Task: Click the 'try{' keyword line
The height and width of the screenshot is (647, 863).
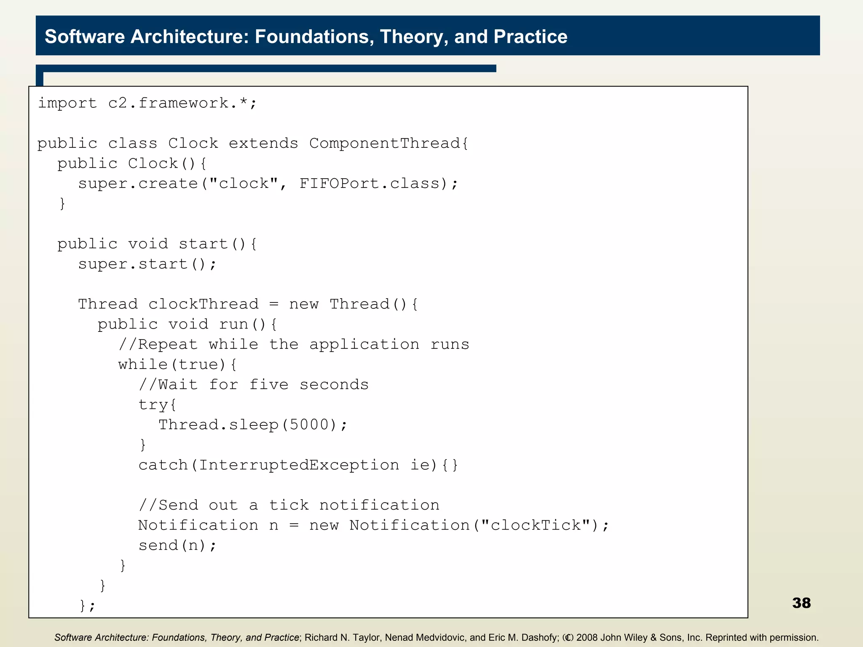Action: pyautogui.click(x=157, y=405)
